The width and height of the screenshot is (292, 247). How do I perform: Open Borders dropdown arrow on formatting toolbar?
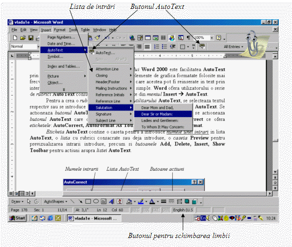188,47
